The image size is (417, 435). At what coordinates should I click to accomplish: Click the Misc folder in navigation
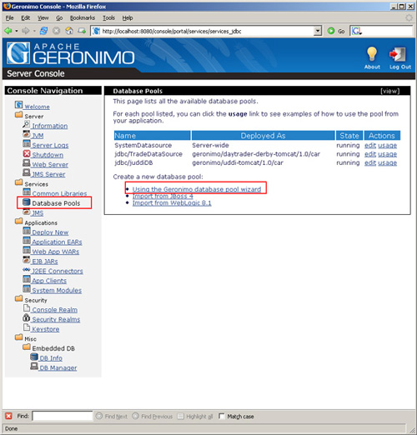point(19,337)
